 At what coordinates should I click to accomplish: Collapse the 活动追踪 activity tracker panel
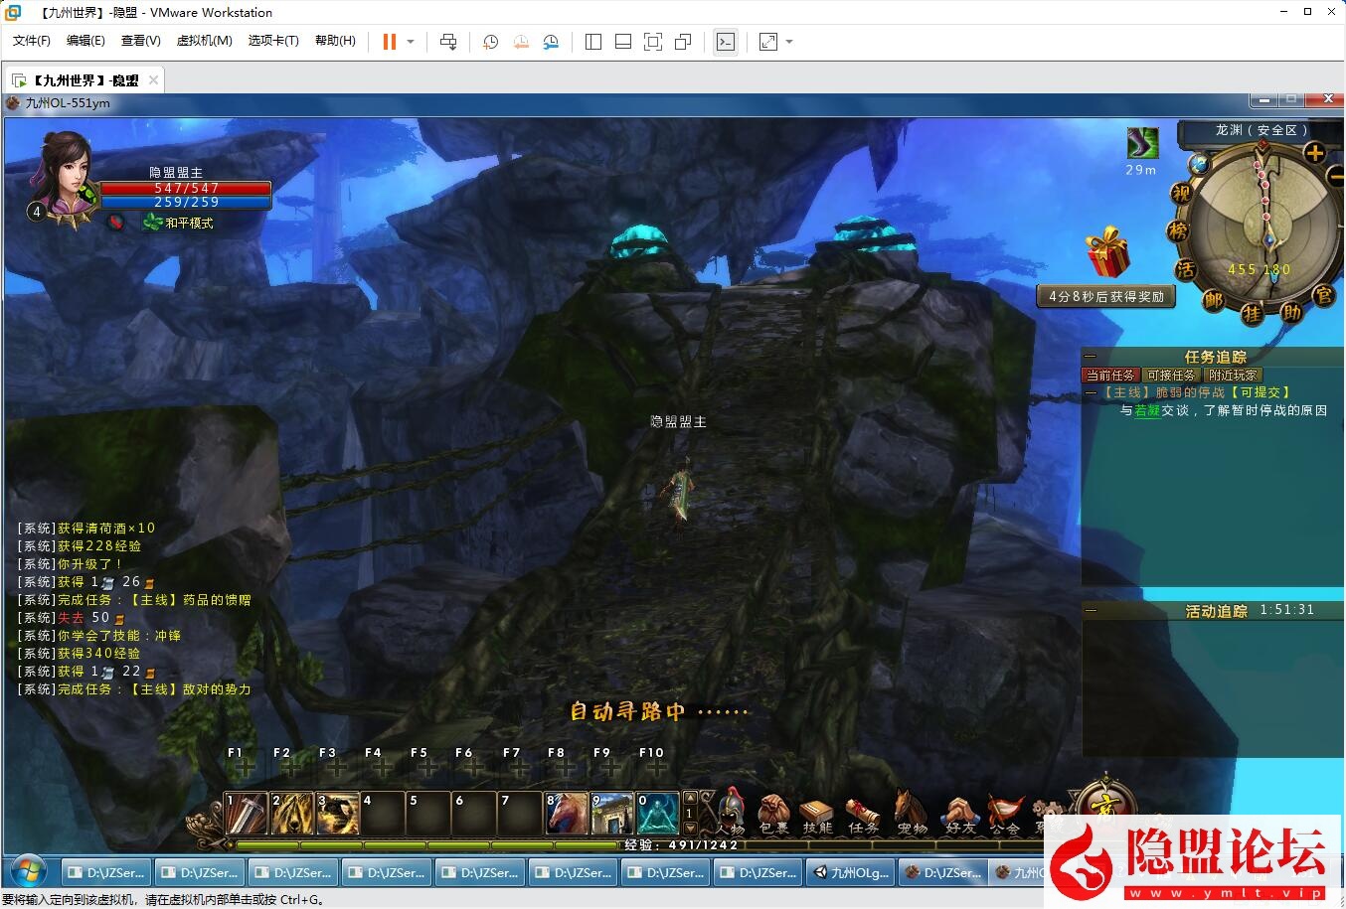point(1091,611)
